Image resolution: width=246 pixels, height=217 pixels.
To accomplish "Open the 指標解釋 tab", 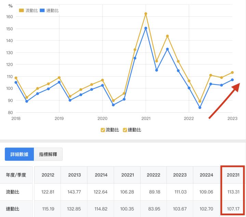I will (48, 154).
